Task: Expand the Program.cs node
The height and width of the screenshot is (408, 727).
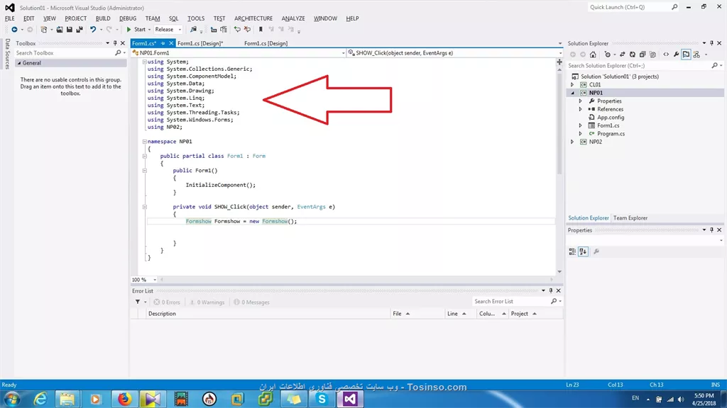Action: pos(580,134)
